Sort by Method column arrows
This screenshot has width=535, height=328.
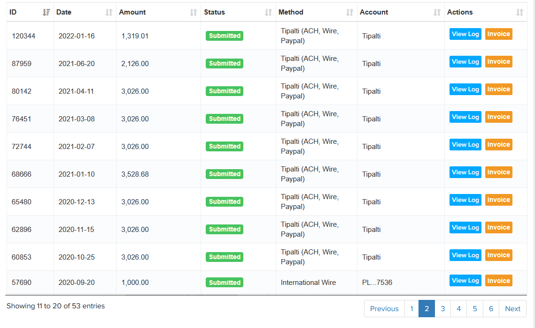coord(349,13)
